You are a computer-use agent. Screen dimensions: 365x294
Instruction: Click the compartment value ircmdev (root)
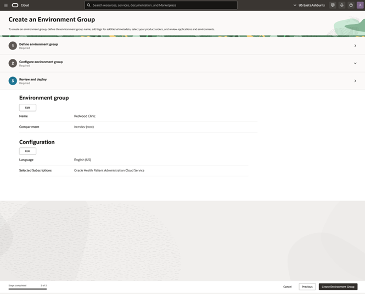(84, 127)
